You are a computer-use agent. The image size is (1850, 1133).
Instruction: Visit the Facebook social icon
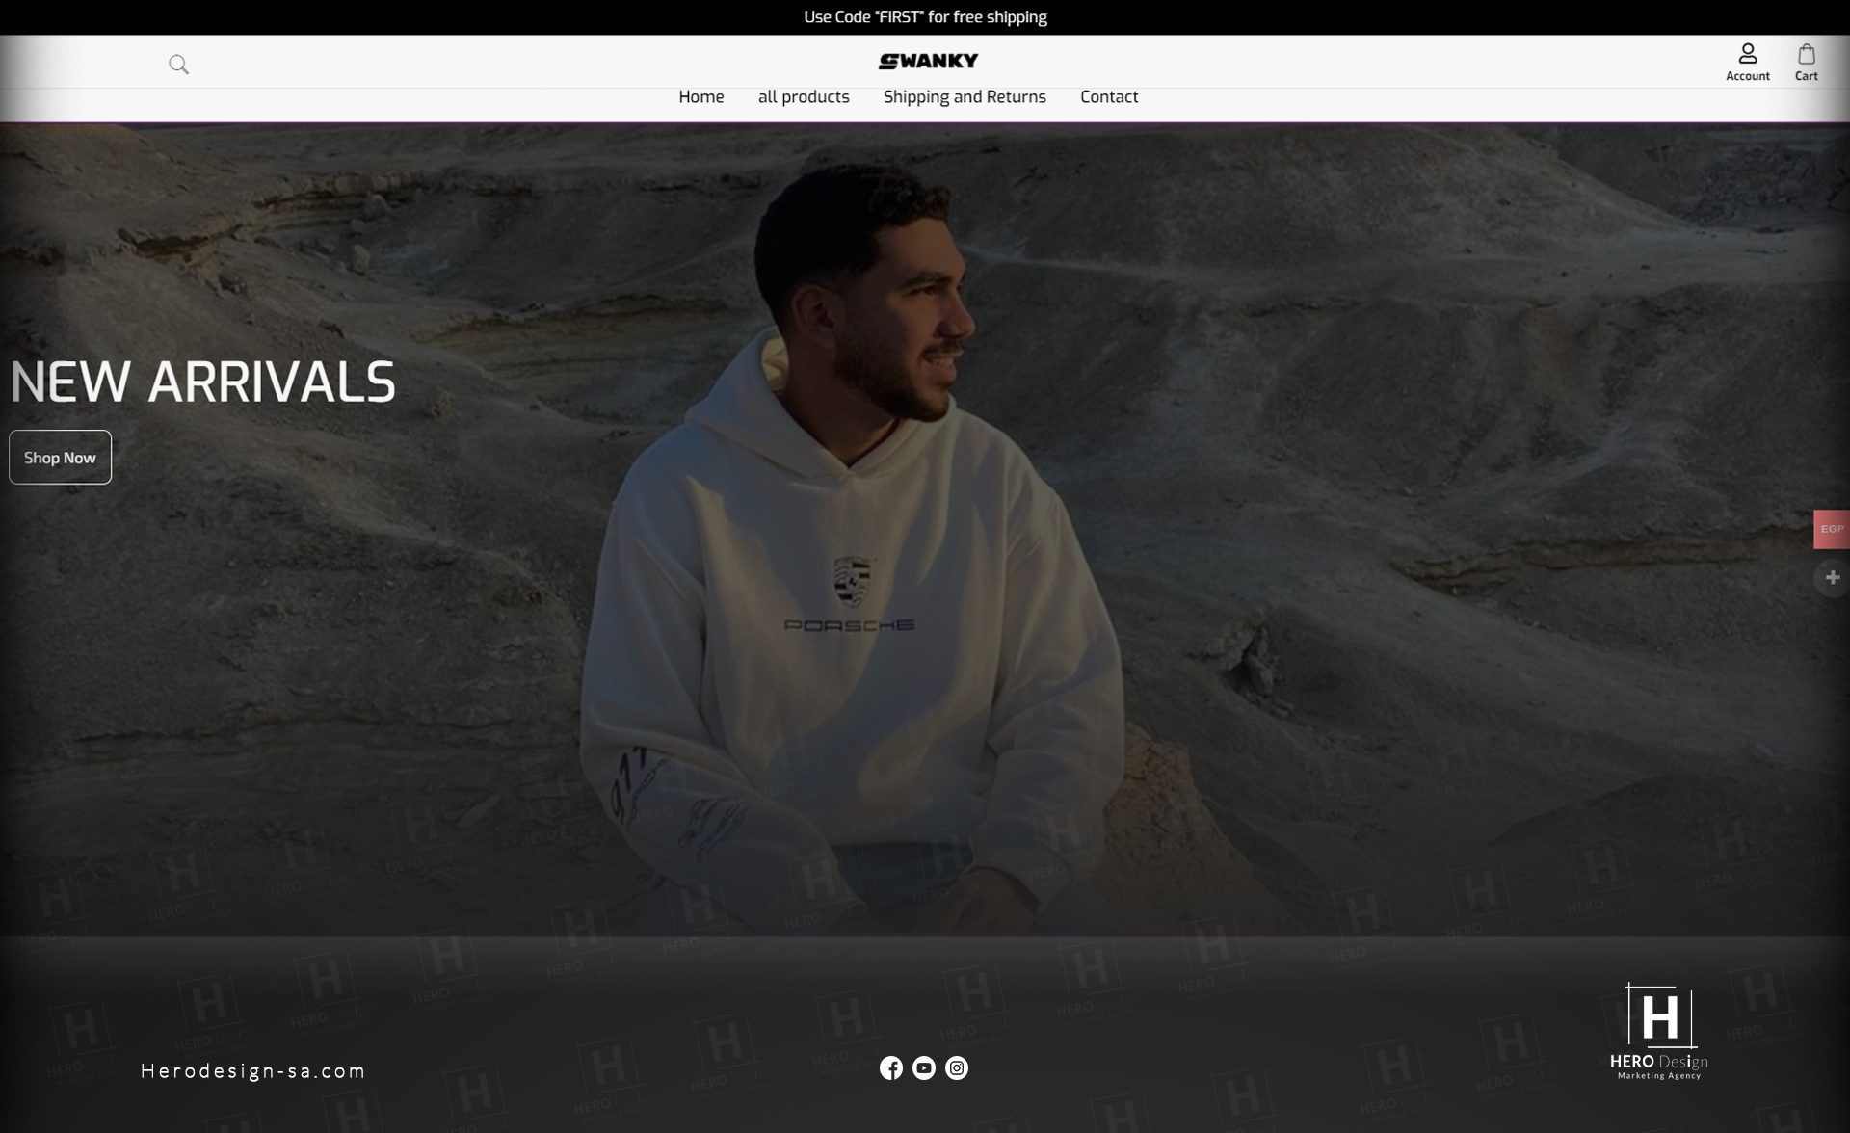891,1067
